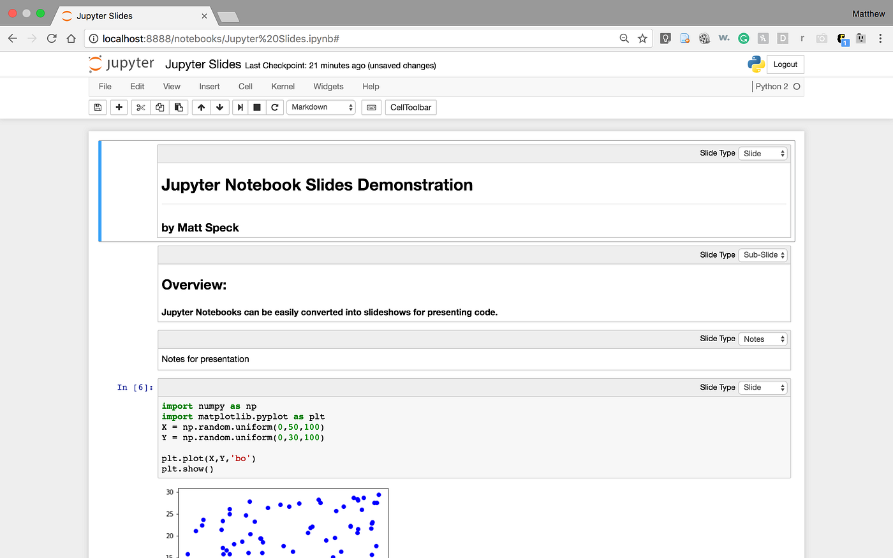
Task: Save and checkpoint the notebook
Action: point(97,107)
